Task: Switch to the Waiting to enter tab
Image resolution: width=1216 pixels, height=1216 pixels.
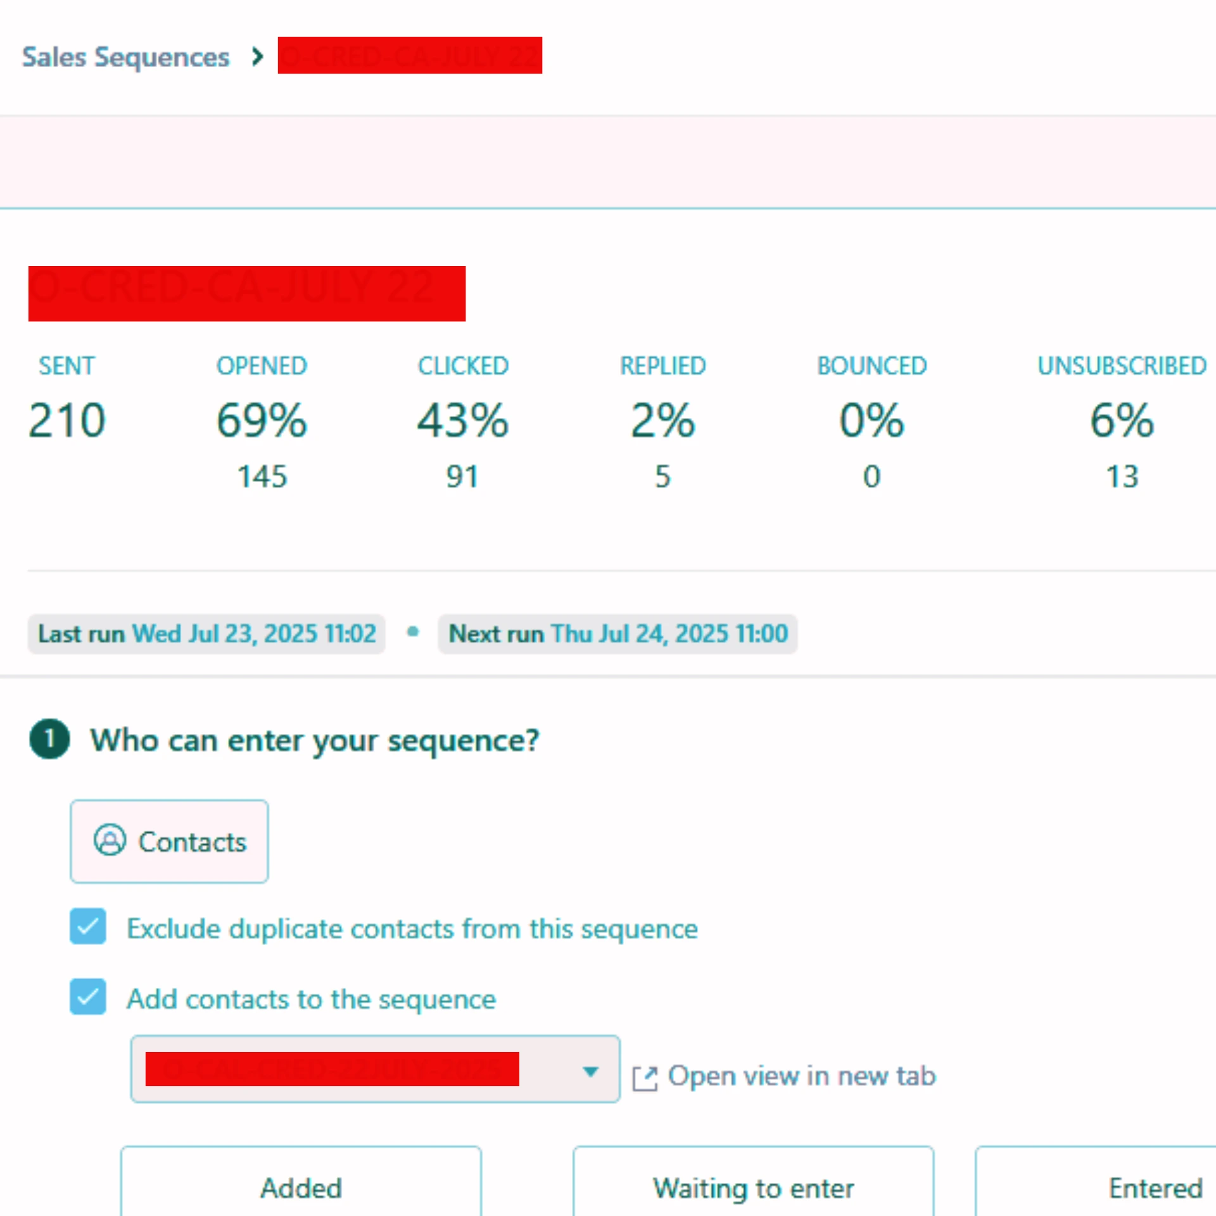Action: [x=753, y=1187]
